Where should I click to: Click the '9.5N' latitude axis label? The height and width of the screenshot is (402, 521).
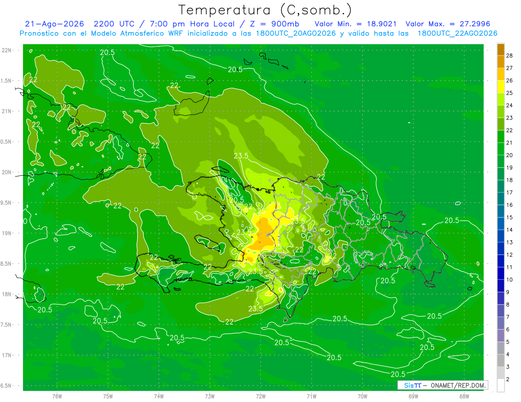(x=7, y=203)
